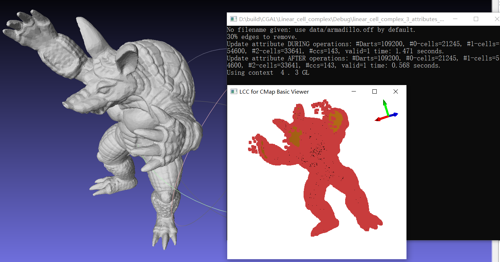Click 'Update attribute DURING operations' console line
The image size is (500, 262).
(x=363, y=48)
